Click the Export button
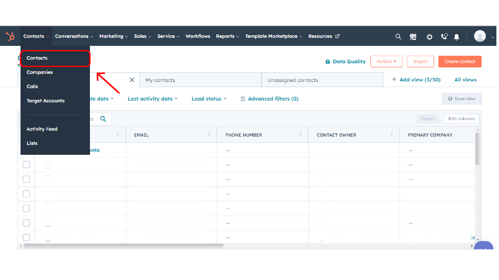Image resolution: width=499 pixels, height=280 pixels. pyautogui.click(x=428, y=118)
